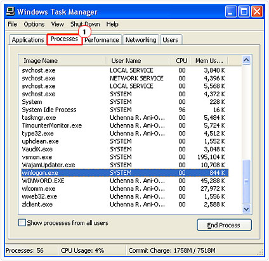Sort by the Mem Usage column header
The height and width of the screenshot is (261, 269).
(209, 61)
